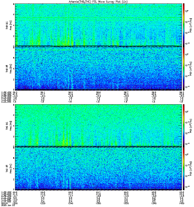Viewport: 194px width, 207px height.
Task: Click the THB X_RE_GSE value '38.3'
Action: coord(182,92)
